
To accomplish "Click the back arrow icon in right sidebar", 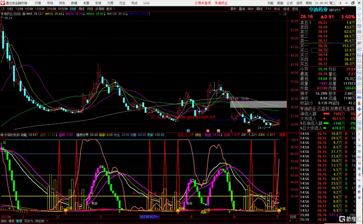I will [359, 9].
